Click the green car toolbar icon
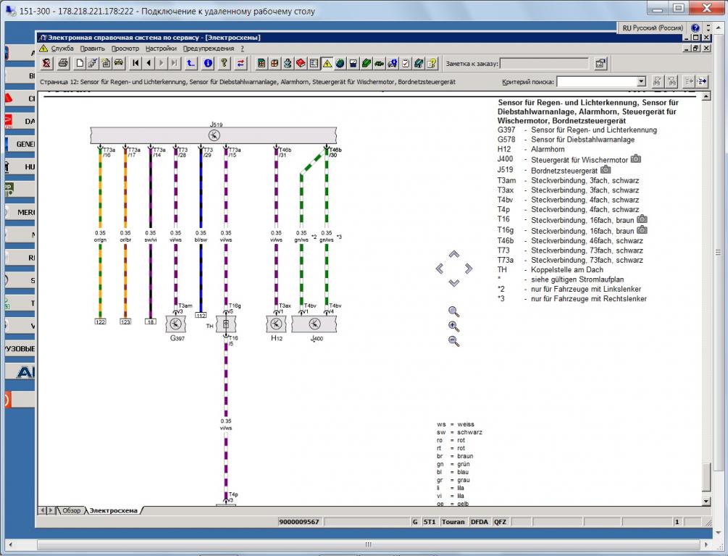Screen dimensions: 728x556 coord(380,63)
